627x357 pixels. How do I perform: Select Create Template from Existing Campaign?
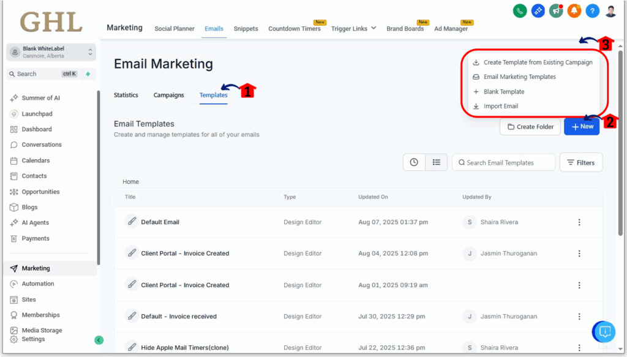pyautogui.click(x=533, y=62)
